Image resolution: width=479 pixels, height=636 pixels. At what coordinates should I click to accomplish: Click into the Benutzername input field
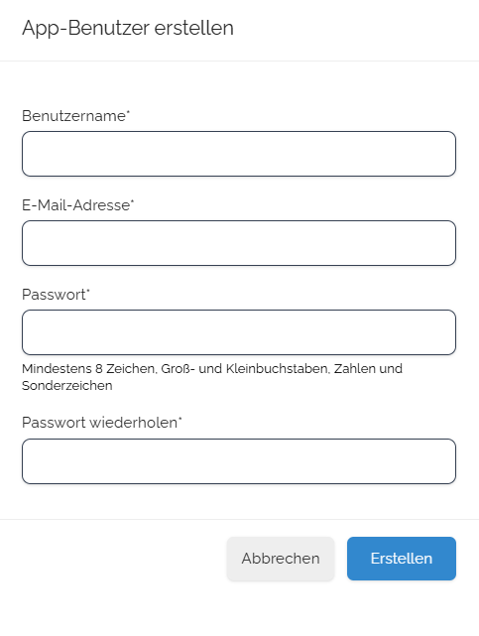click(239, 154)
